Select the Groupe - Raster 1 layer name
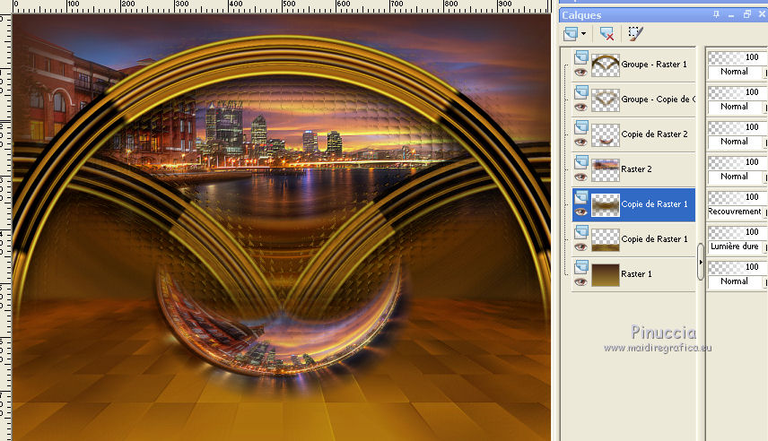This screenshot has height=441, width=768. 654,65
